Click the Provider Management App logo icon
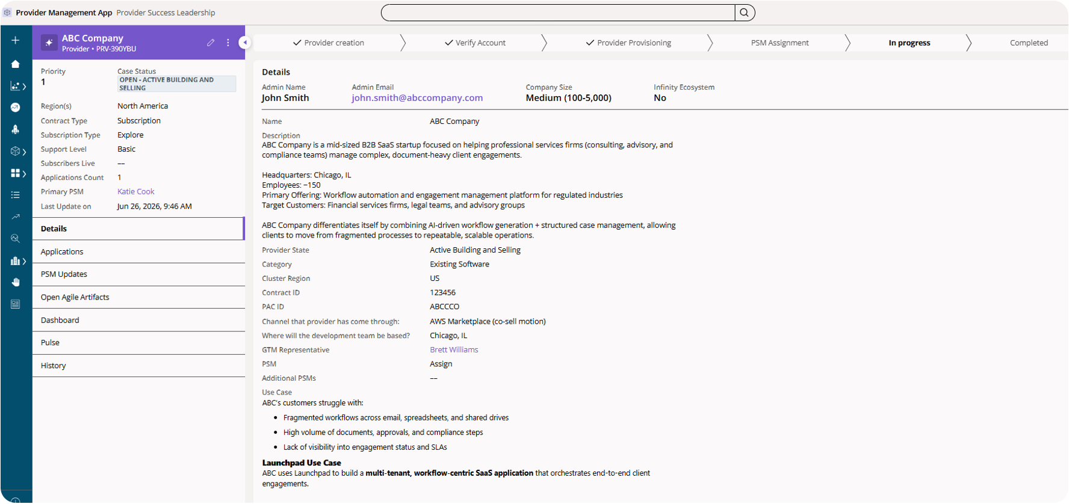The width and height of the screenshot is (1069, 504). pyautogui.click(x=7, y=13)
